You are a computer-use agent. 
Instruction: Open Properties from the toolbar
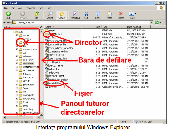[x=75, y=14]
